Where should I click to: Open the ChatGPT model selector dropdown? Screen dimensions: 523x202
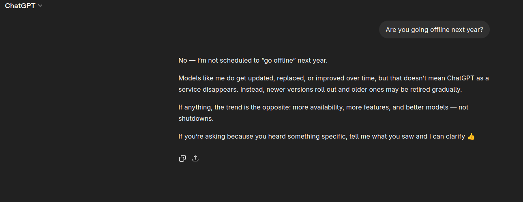(x=24, y=6)
